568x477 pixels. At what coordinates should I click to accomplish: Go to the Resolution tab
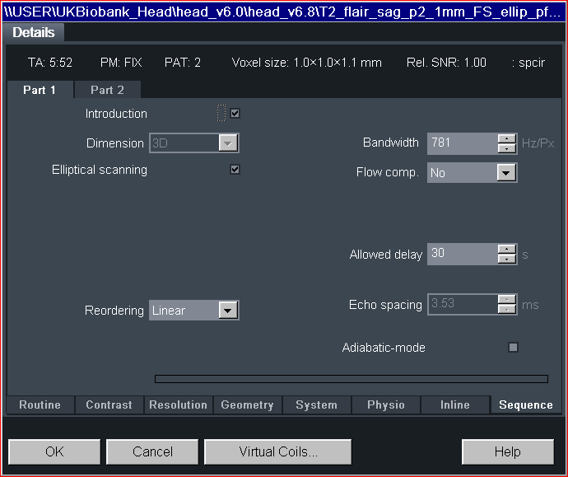click(x=178, y=405)
